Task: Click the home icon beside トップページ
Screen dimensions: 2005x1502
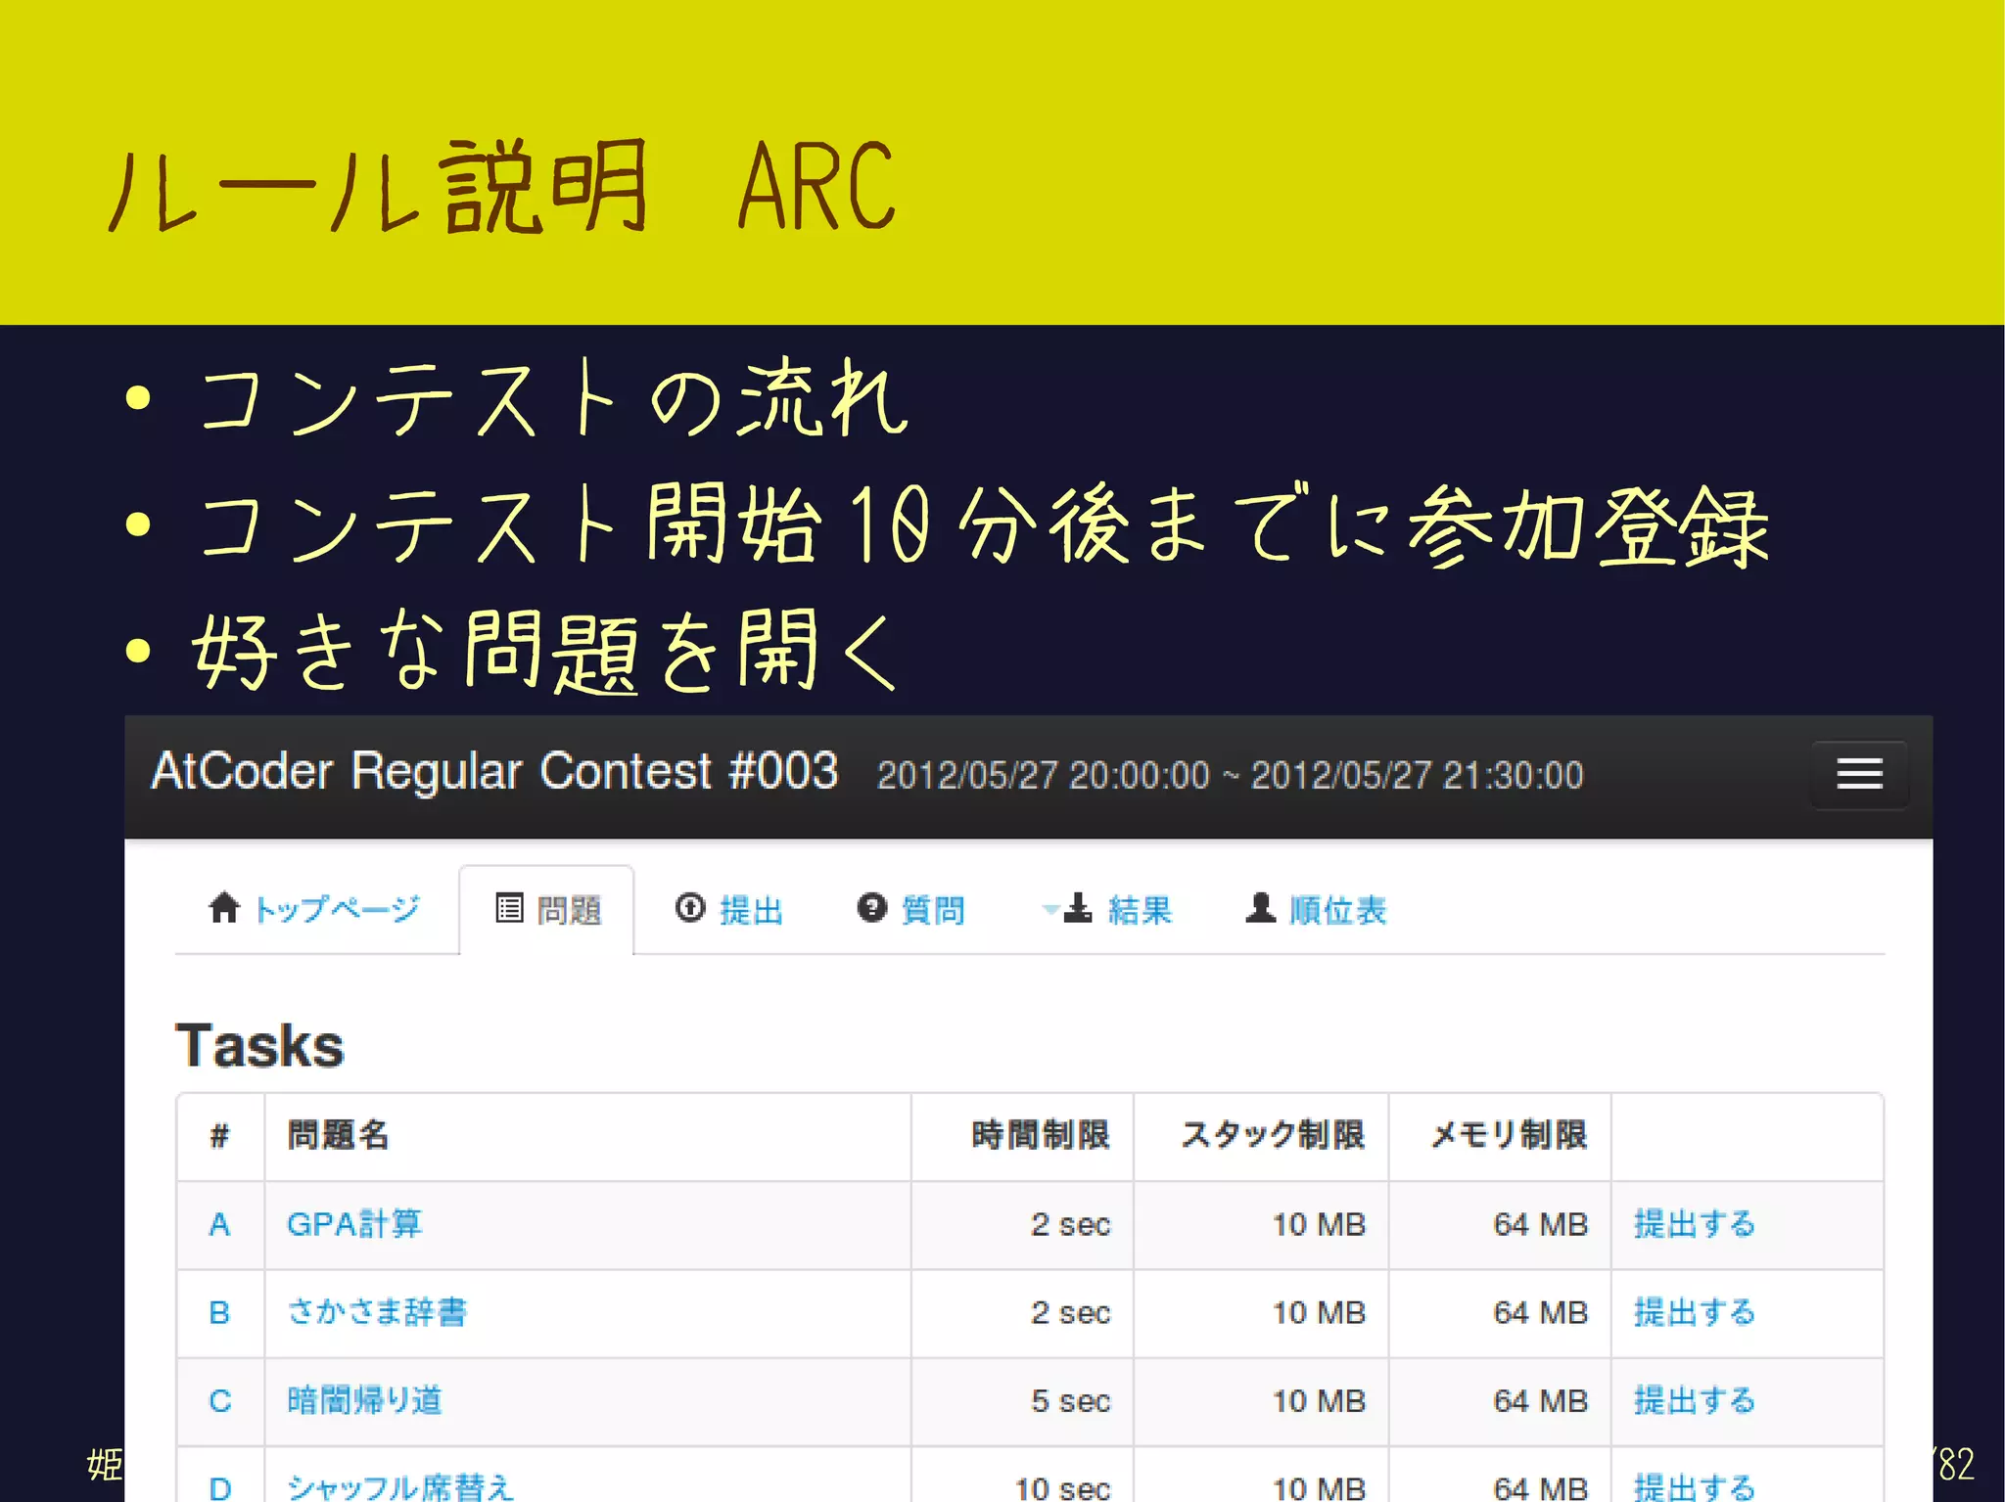Action: point(224,908)
